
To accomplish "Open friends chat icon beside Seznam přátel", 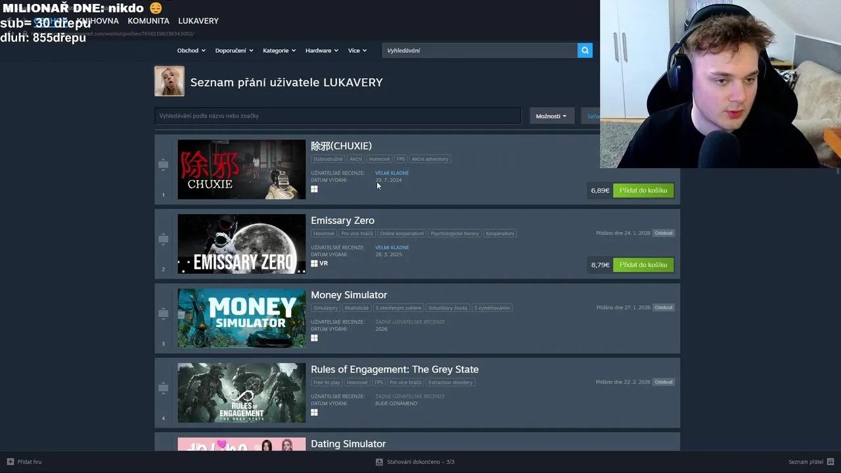I will tap(830, 462).
